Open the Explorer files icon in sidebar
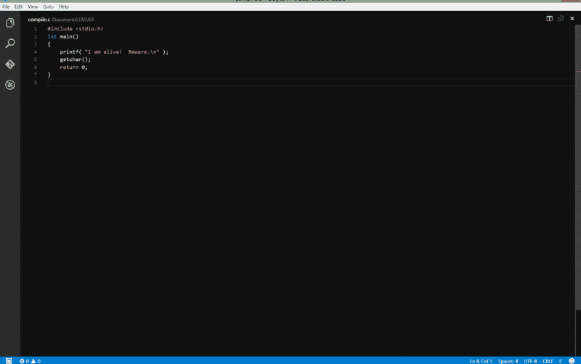 (x=10, y=23)
